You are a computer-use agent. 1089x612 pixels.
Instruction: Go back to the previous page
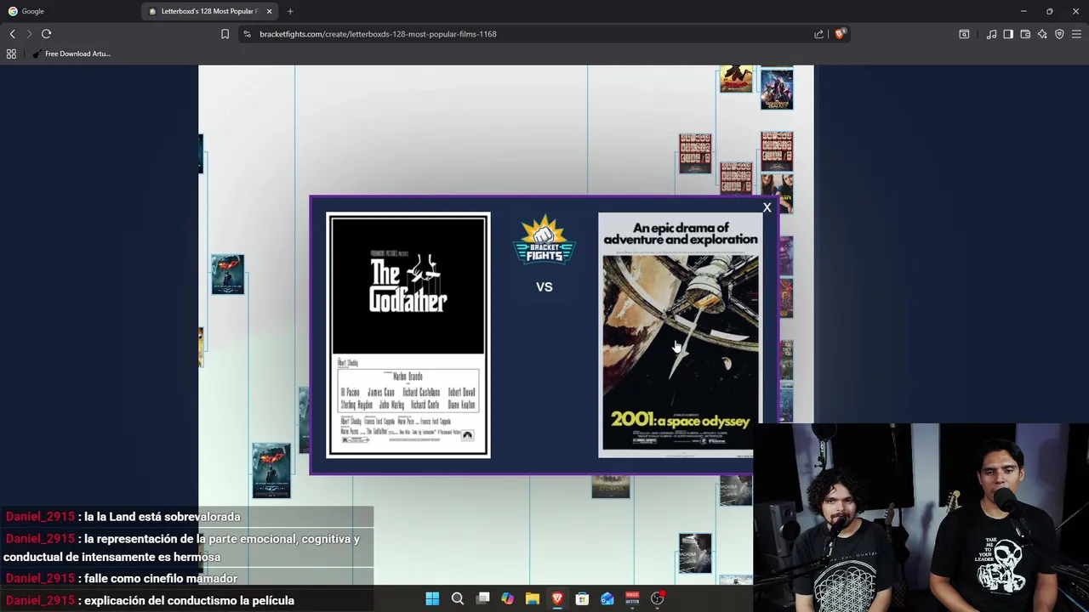12,34
